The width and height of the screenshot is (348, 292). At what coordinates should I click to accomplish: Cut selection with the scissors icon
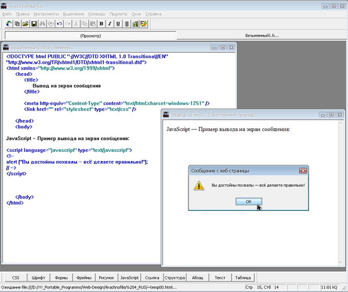[x=76, y=24]
